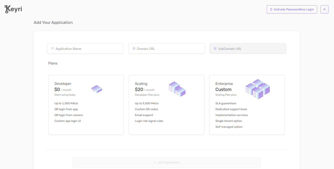Click the server cluster Enterprise plan icon

point(258,89)
